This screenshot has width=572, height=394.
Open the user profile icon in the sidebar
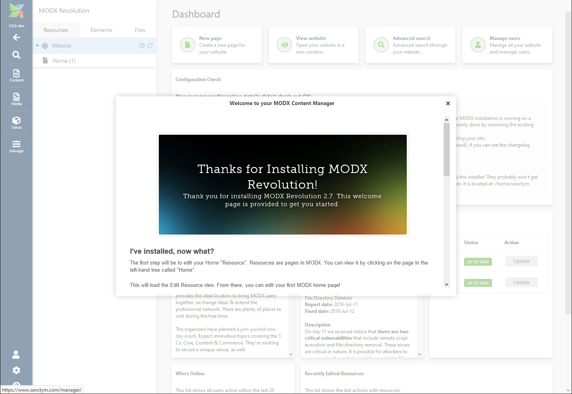(x=16, y=354)
